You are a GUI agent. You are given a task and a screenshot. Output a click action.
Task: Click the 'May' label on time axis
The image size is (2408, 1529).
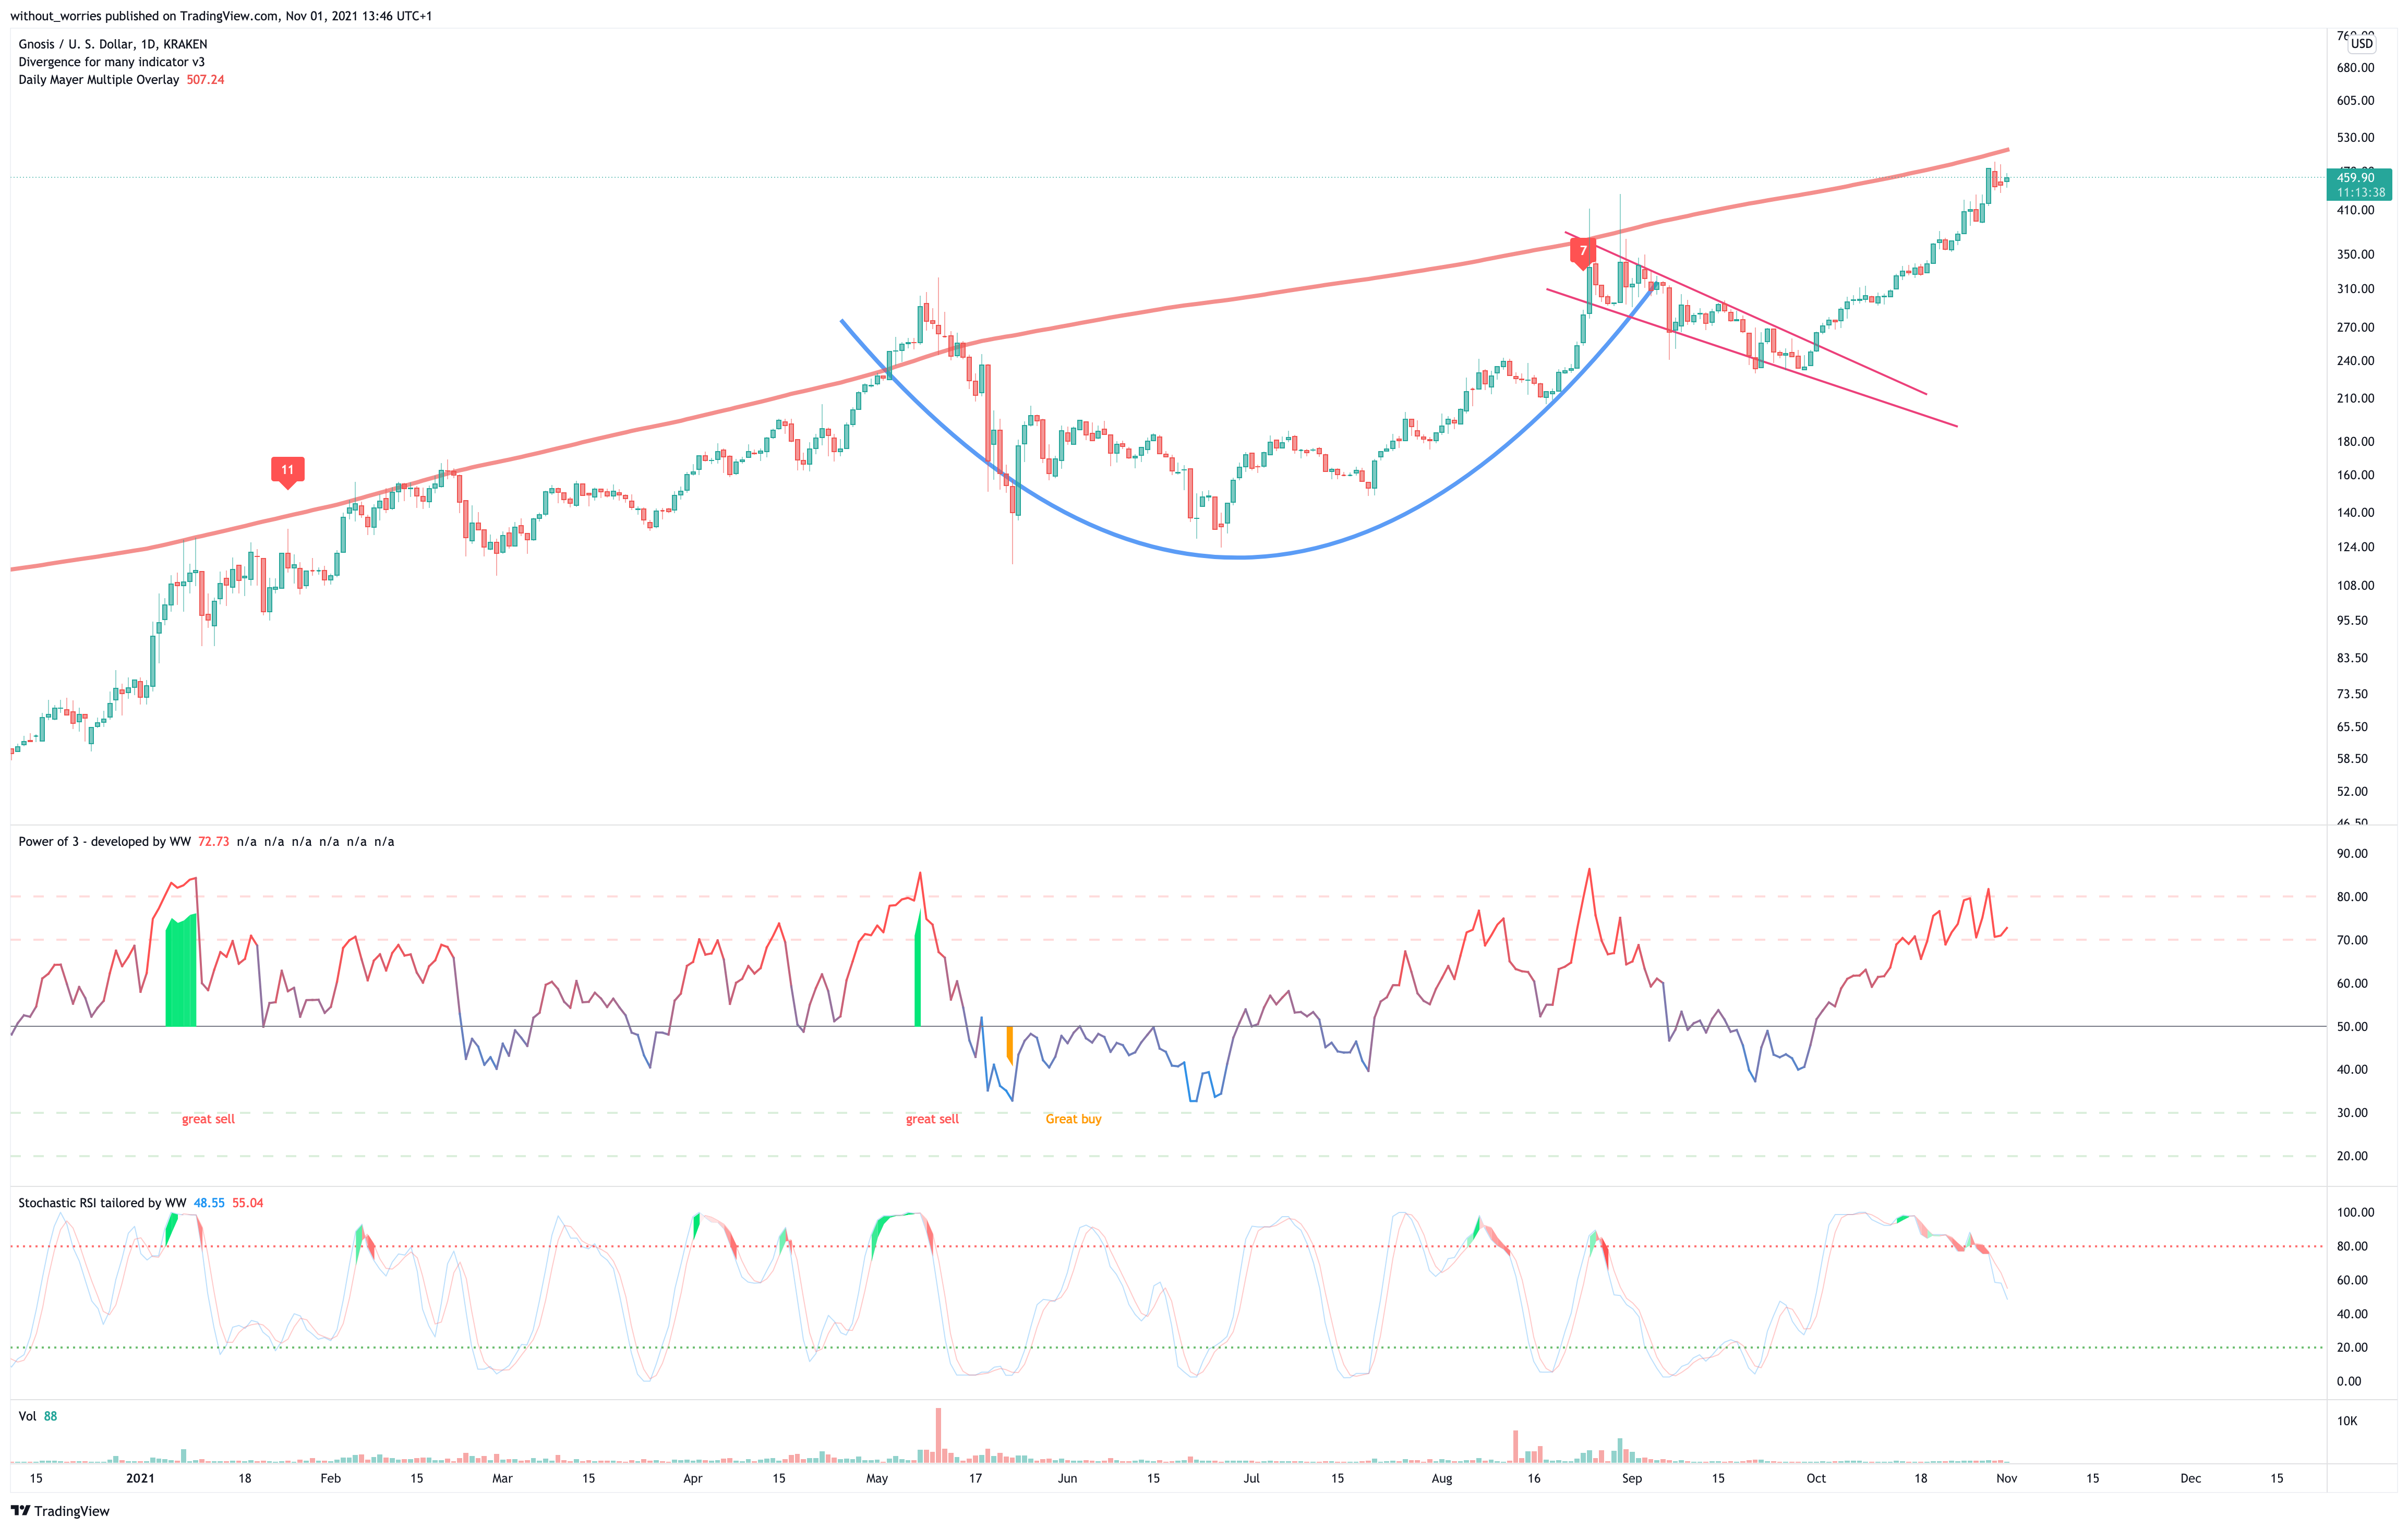[877, 1478]
